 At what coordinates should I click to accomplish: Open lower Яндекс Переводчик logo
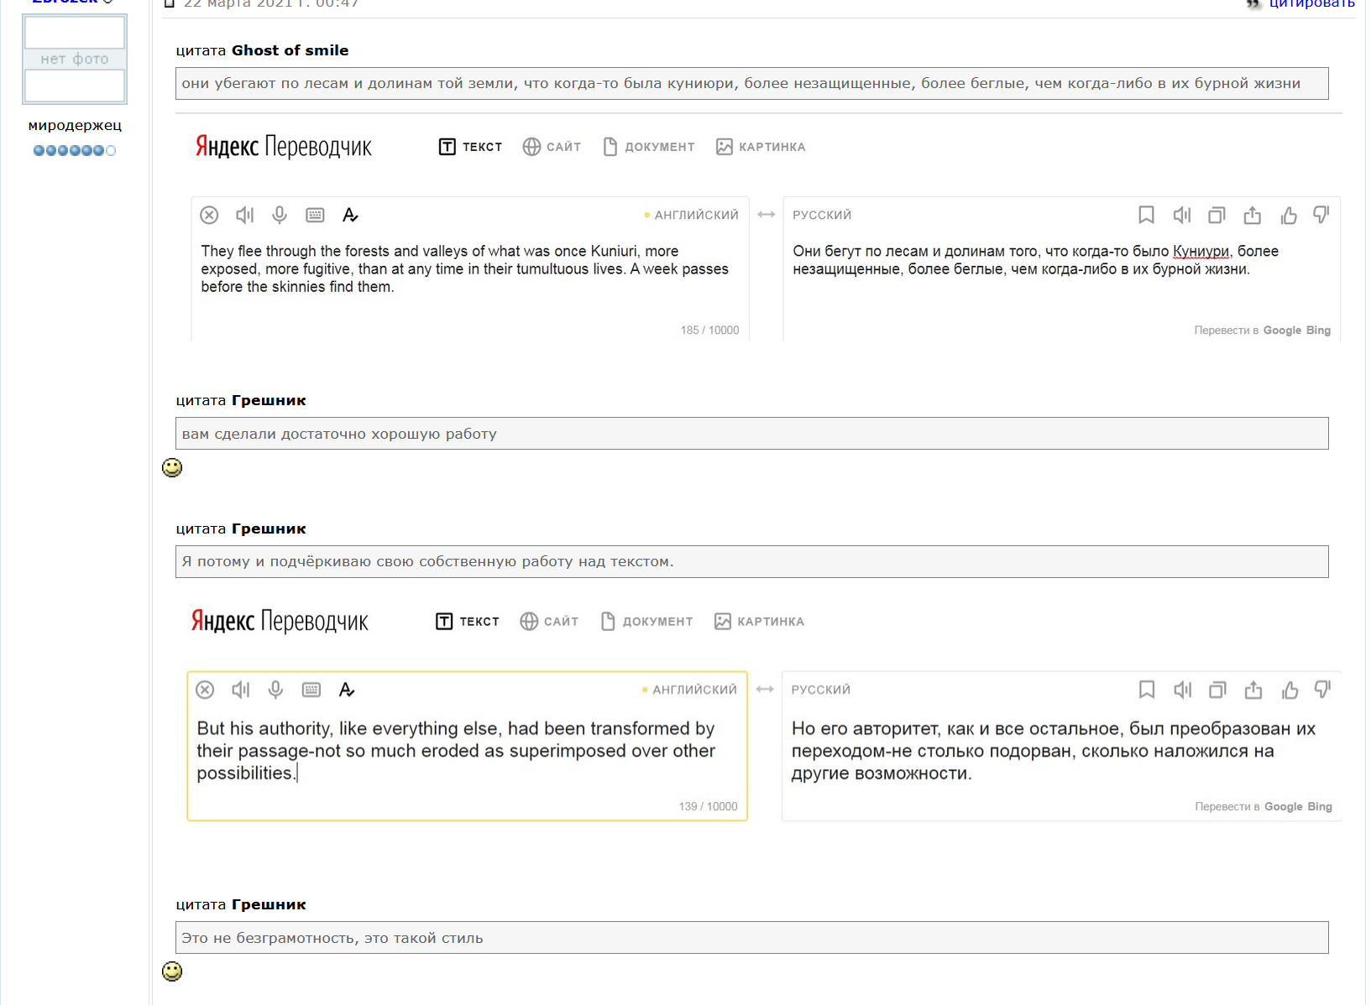(x=280, y=622)
